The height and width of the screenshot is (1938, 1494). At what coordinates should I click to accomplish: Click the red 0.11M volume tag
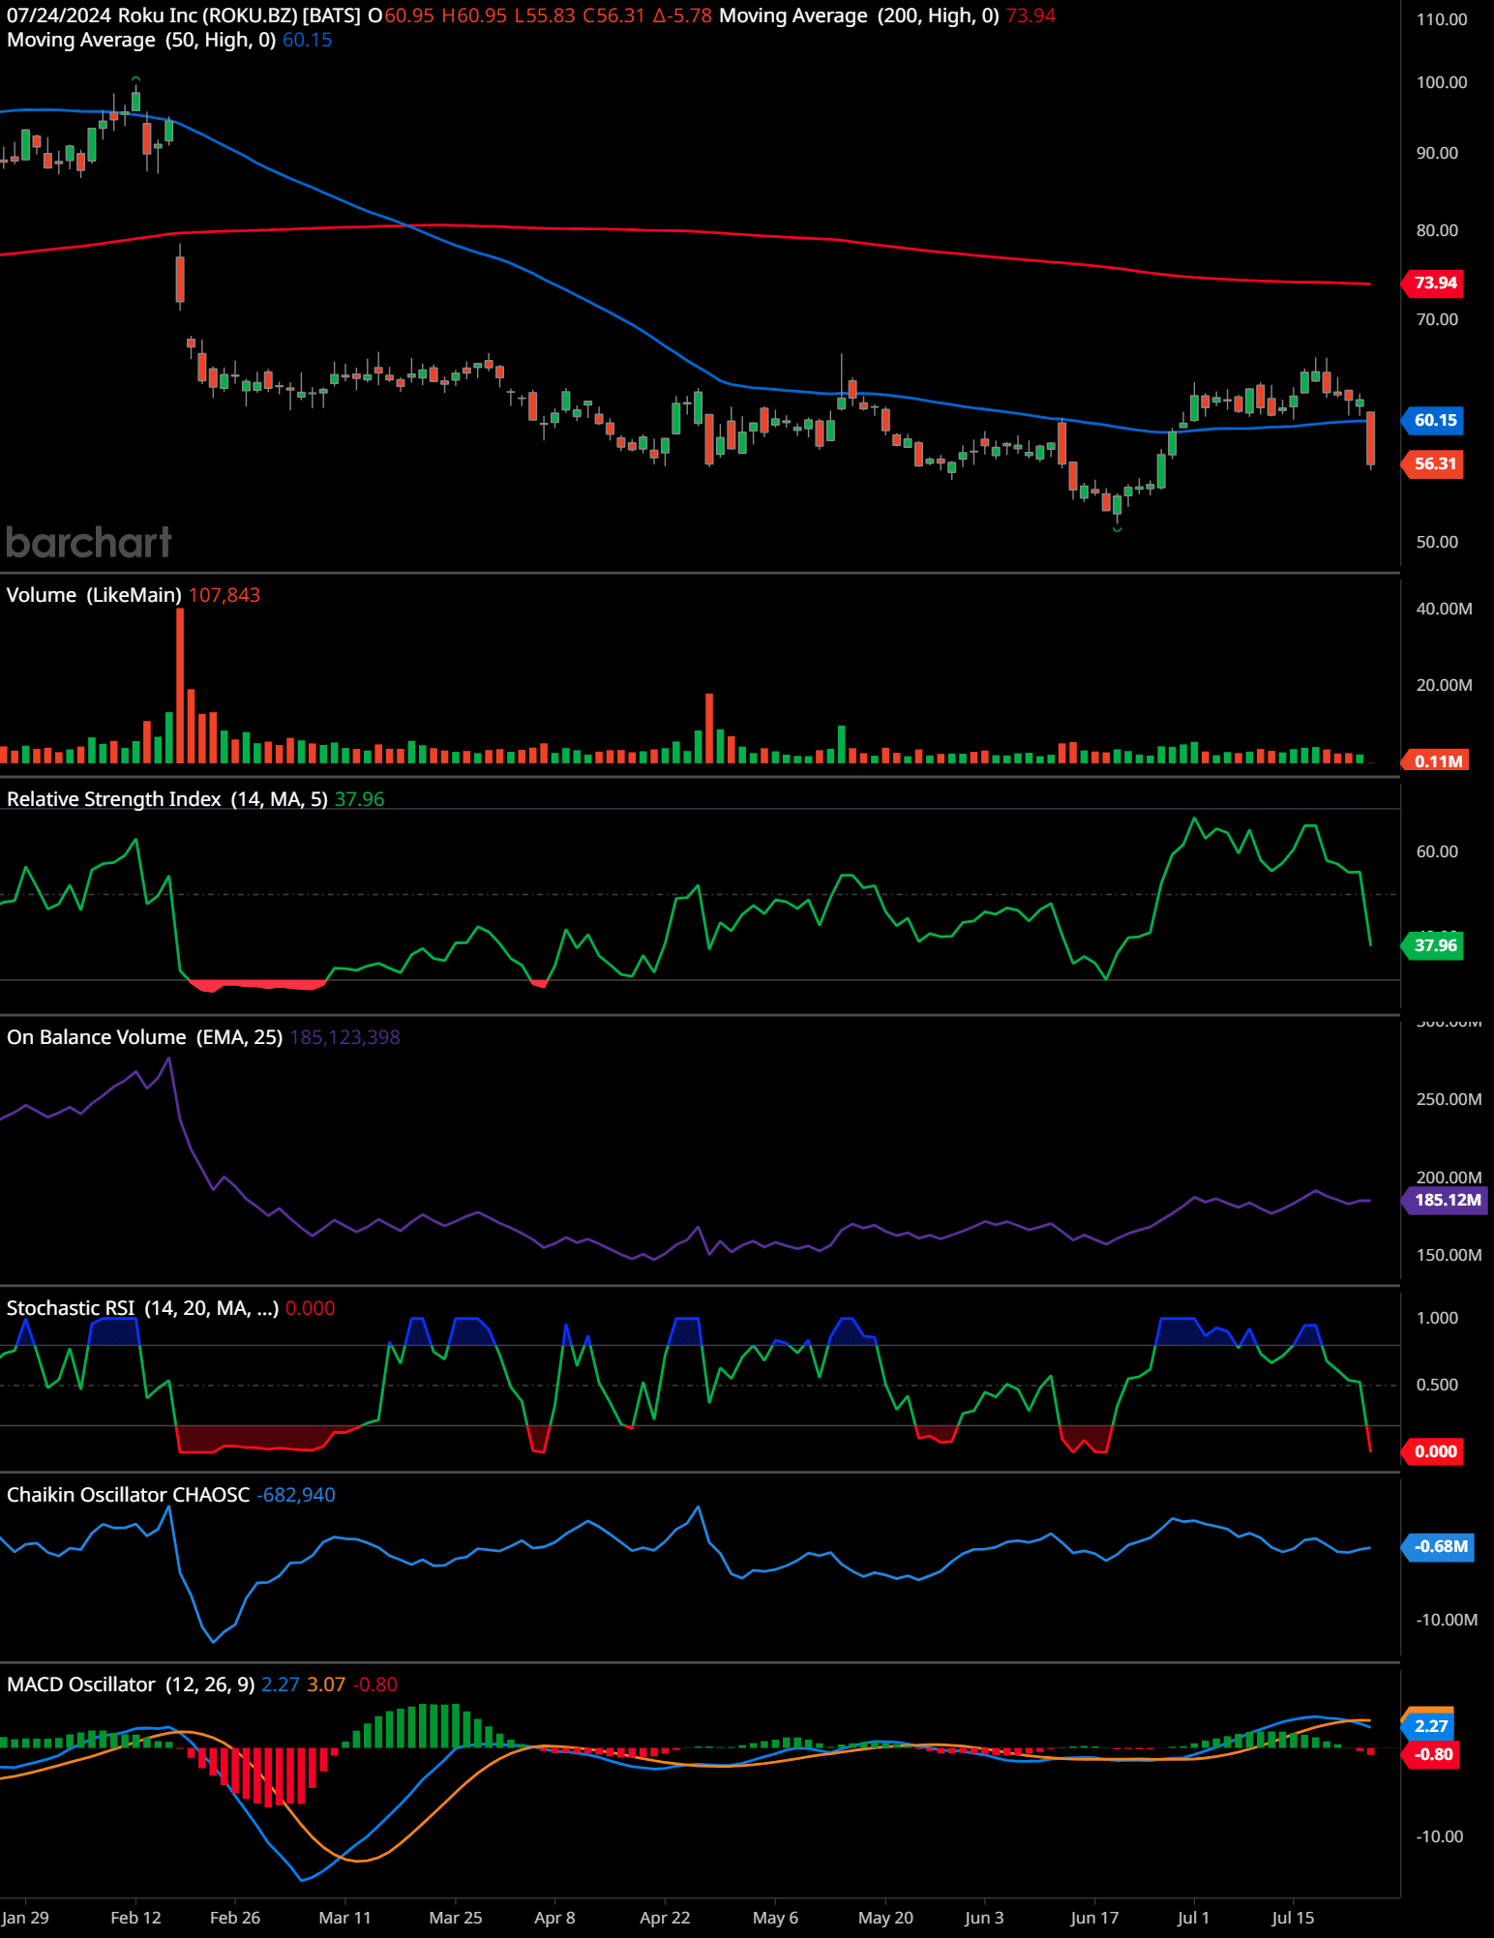[1437, 761]
